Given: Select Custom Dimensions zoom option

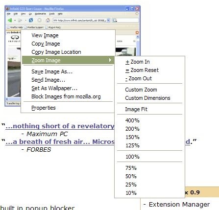Looking at the screenshot, I should [x=147, y=98].
